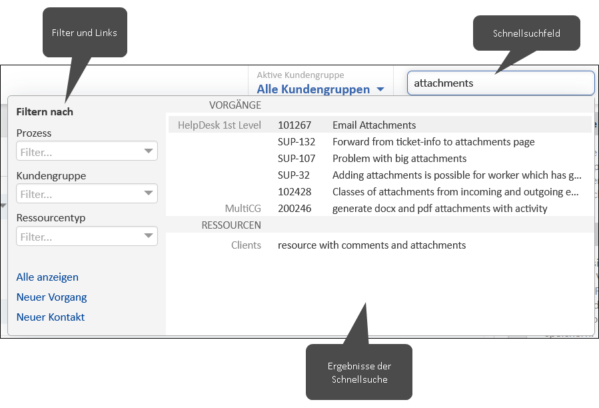Select SUP-32 Adding attachments result

380,175
